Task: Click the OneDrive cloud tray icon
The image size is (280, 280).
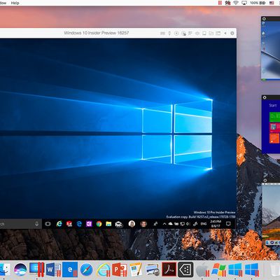Action: [171, 224]
